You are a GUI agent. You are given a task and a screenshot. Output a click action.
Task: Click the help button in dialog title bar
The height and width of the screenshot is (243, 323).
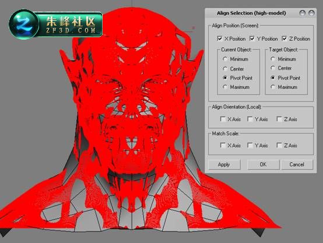pyautogui.click(x=302, y=13)
